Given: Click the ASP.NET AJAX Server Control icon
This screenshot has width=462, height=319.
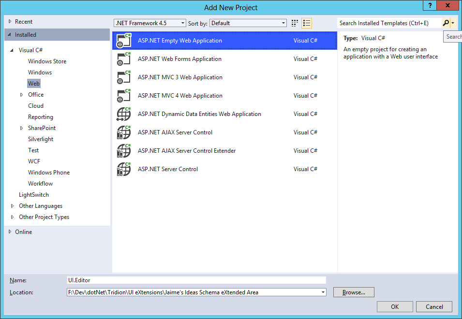Looking at the screenshot, I should (124, 132).
